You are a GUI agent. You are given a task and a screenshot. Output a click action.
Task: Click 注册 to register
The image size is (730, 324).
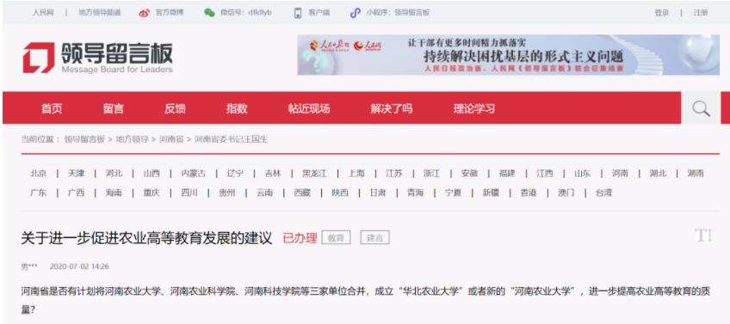[x=701, y=13]
